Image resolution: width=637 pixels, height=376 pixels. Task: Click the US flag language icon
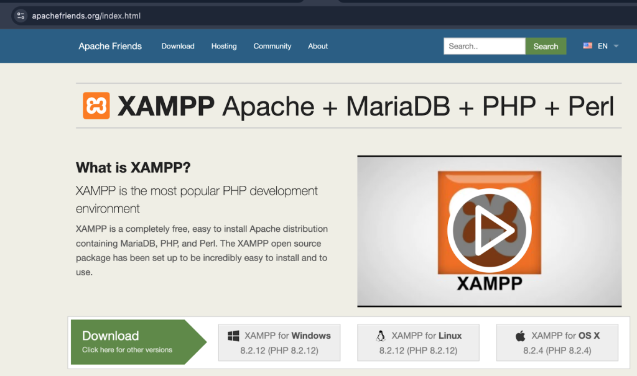tap(587, 46)
